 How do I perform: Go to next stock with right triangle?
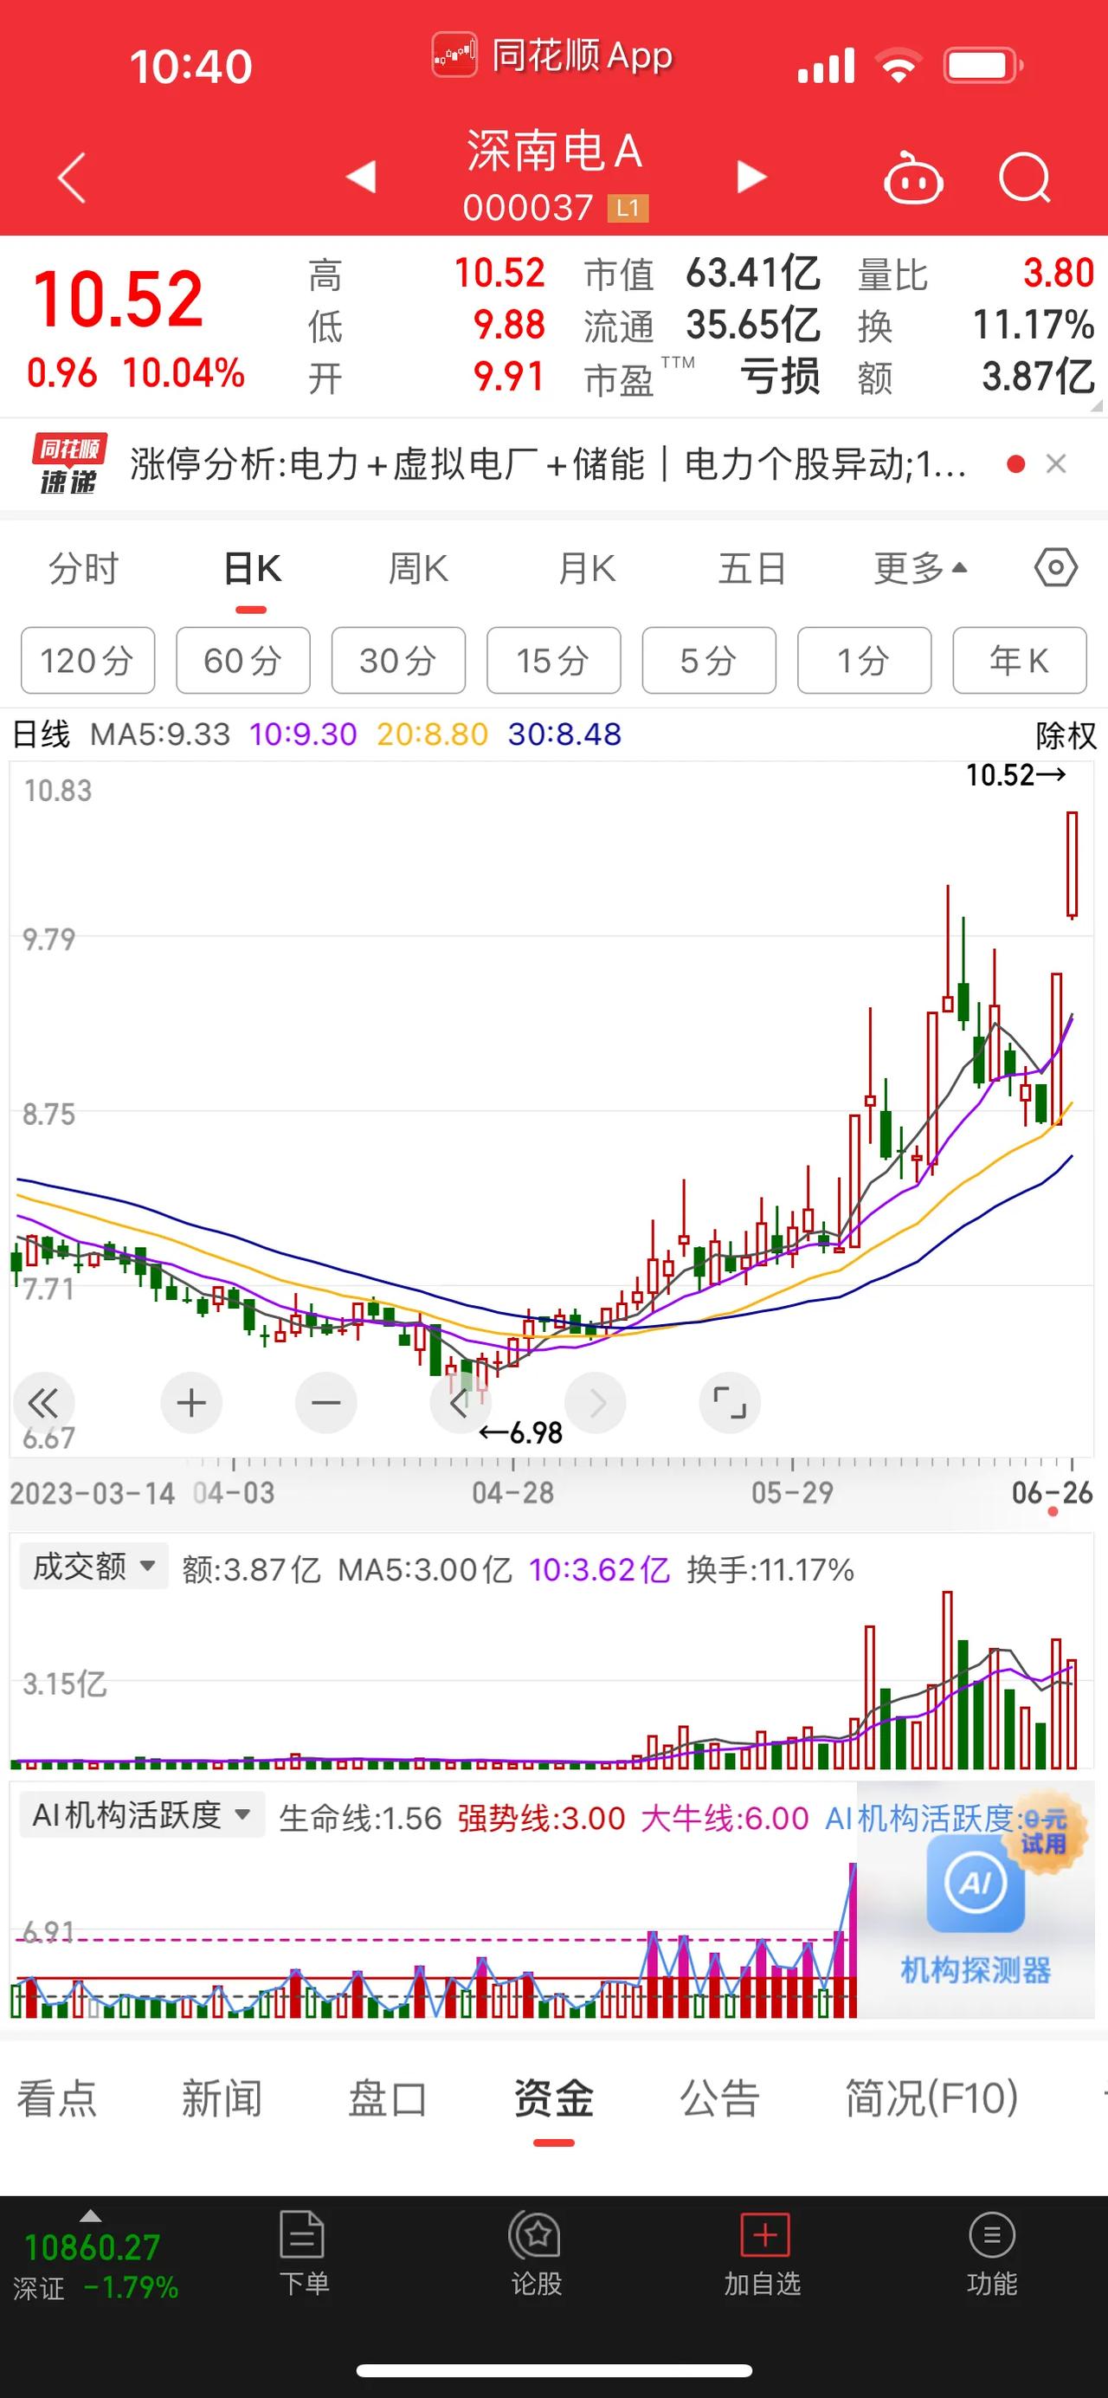751,176
